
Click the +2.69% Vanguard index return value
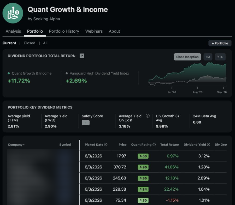click(x=76, y=81)
